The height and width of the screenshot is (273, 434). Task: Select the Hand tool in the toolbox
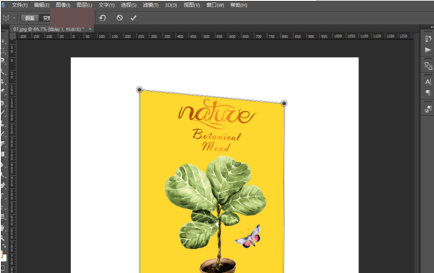pos(3,228)
